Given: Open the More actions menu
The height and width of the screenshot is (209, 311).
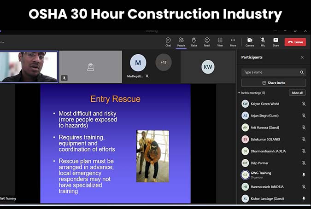Looking at the screenshot, I should (233, 41).
